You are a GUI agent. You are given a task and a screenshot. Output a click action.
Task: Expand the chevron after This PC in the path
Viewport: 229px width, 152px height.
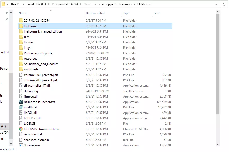click(x=23, y=4)
